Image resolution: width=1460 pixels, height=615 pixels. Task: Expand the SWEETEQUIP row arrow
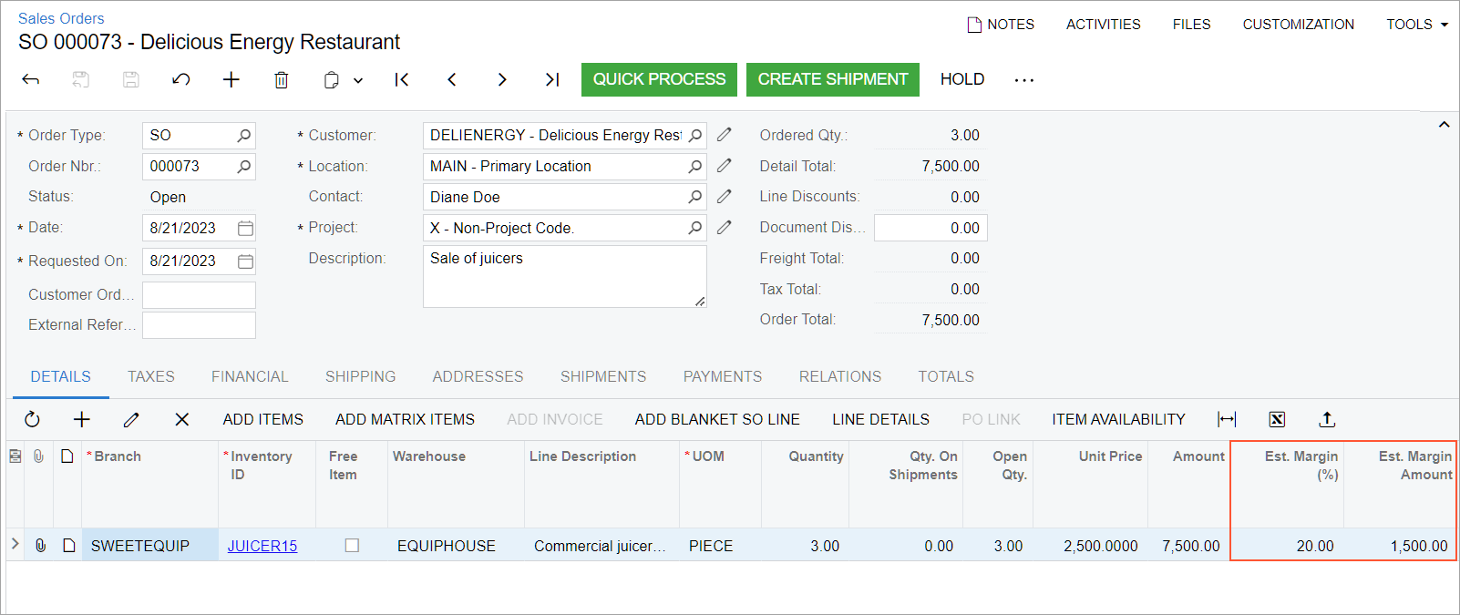click(15, 544)
